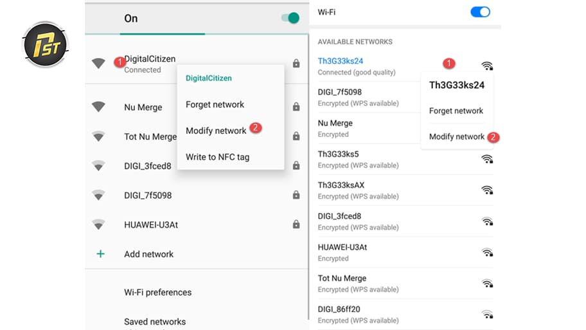Click the Wi-Fi icon on the right Tot Nu Merge row

point(487,283)
